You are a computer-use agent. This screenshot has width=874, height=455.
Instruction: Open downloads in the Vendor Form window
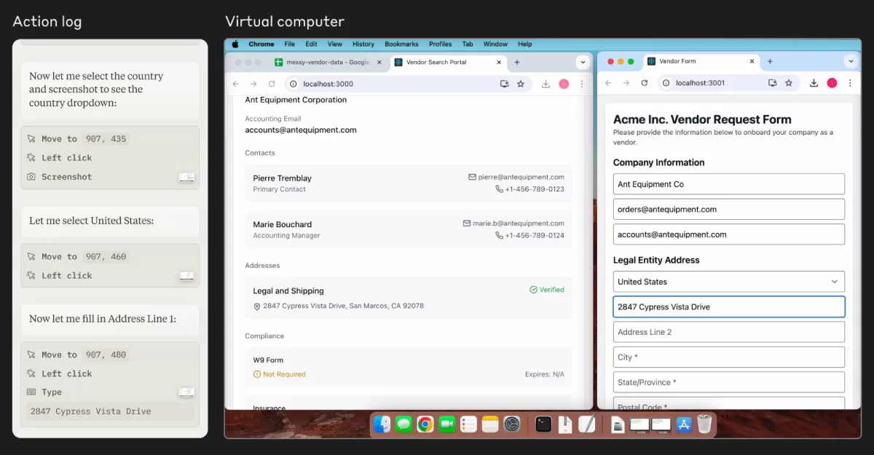tap(814, 83)
